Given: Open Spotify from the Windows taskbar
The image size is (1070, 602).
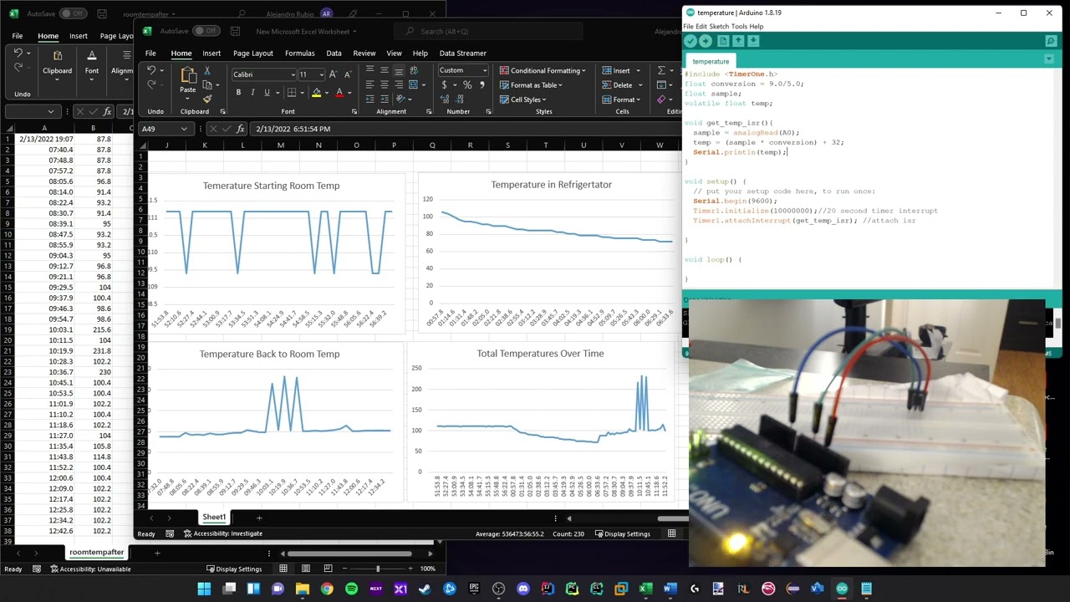Looking at the screenshot, I should pos(351,589).
